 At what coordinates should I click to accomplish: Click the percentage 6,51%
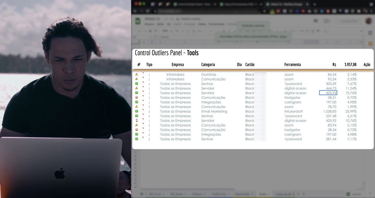tap(352, 116)
